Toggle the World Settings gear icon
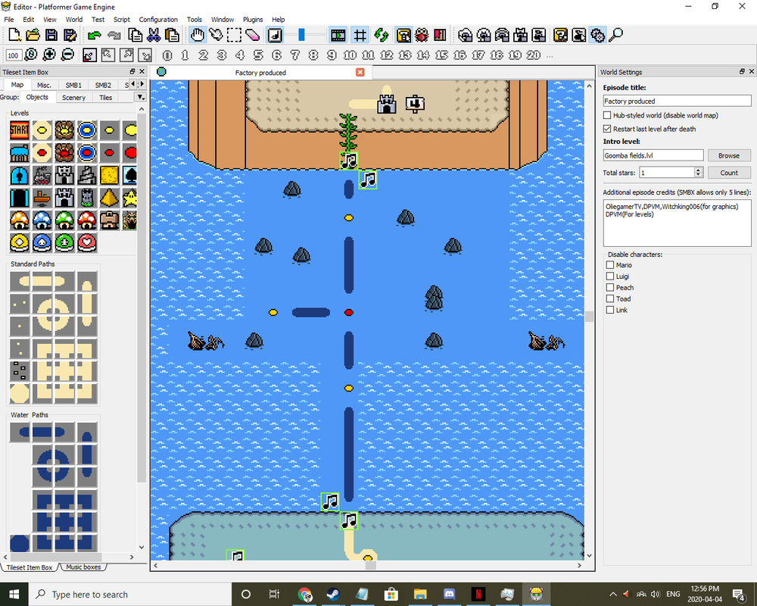 (598, 36)
